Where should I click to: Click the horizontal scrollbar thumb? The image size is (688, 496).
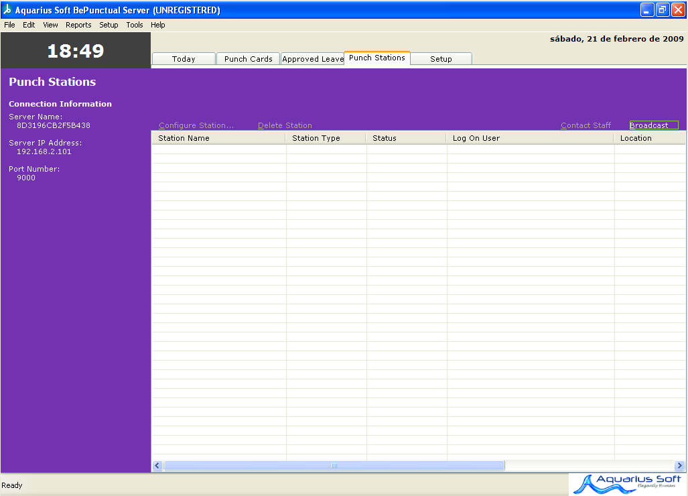pyautogui.click(x=334, y=466)
